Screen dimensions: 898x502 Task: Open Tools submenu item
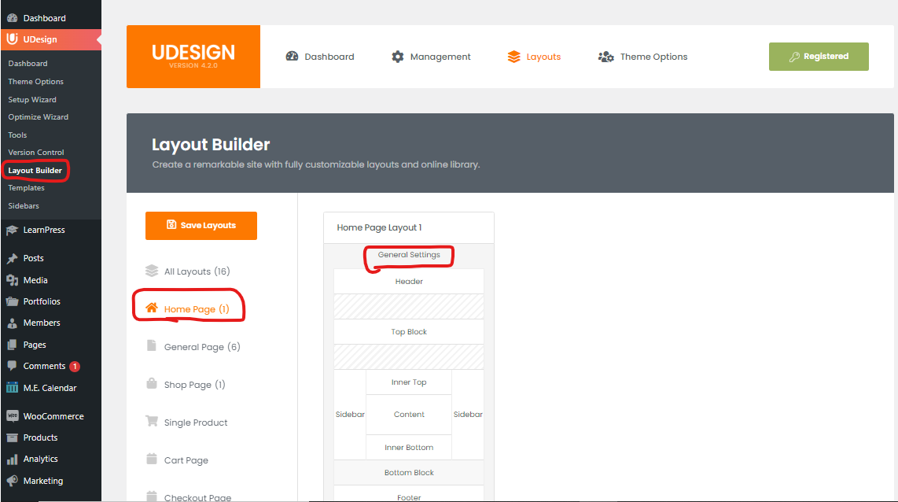coord(17,135)
